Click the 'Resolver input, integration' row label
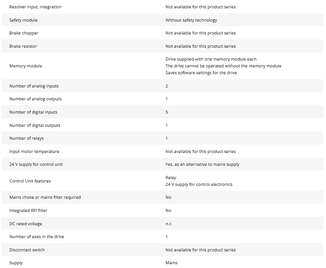This screenshot has height=268, width=326. pyautogui.click(x=35, y=7)
